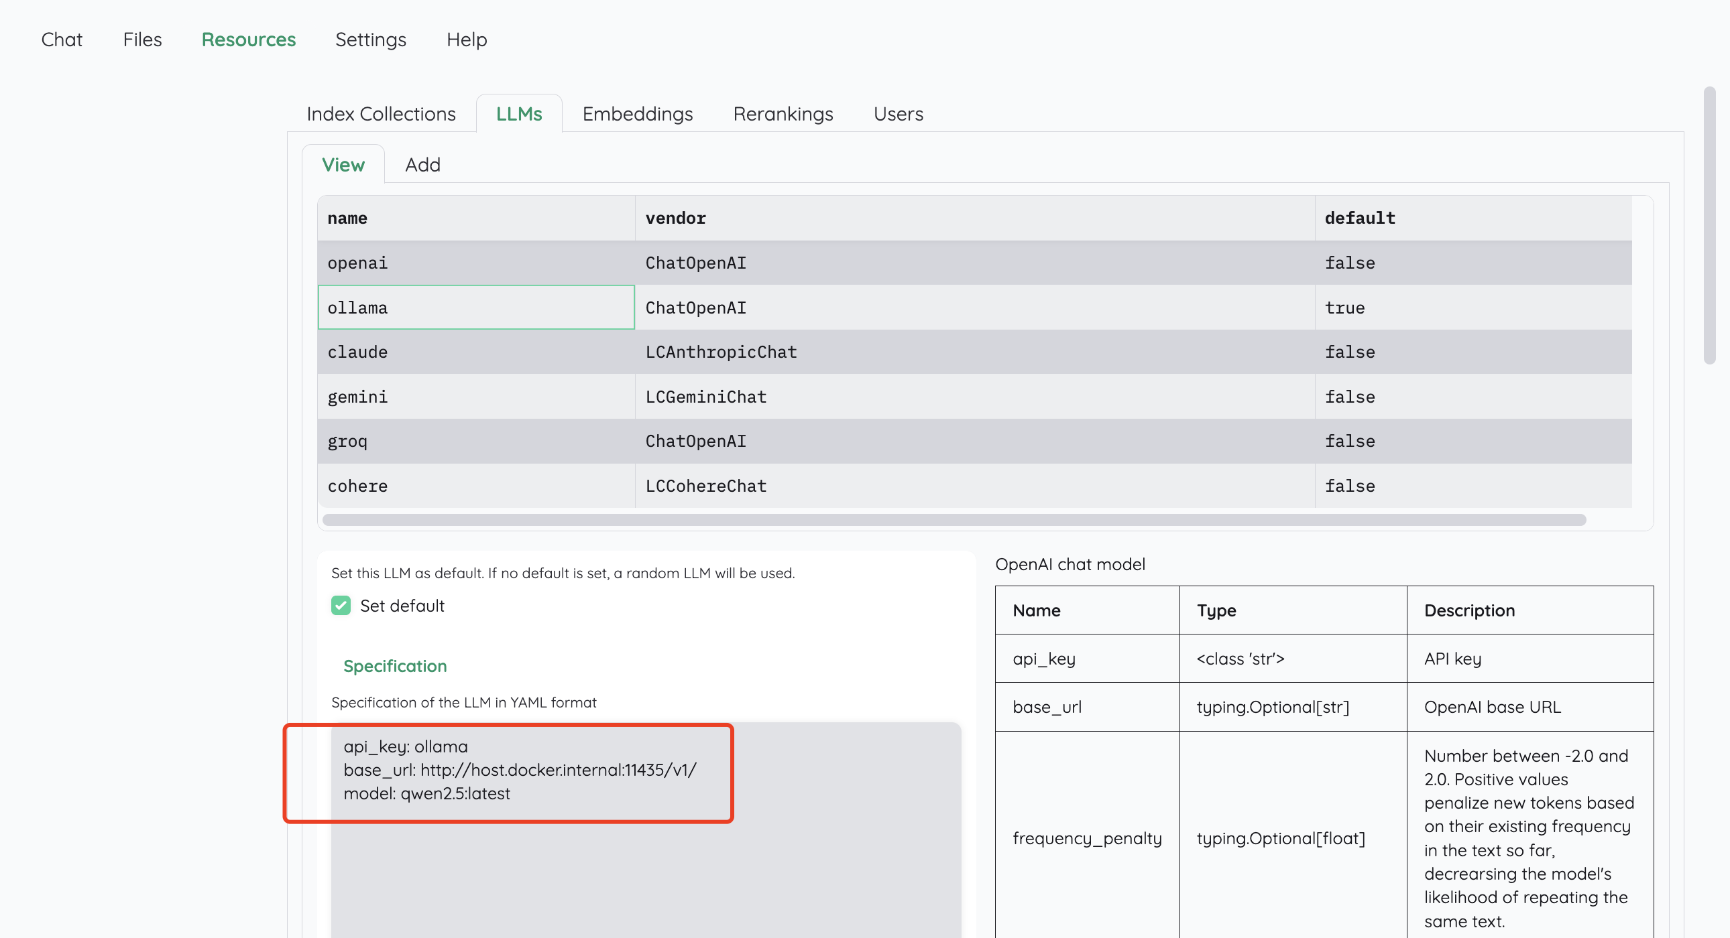Switch to the Users tab
1730x938 pixels.
pos(898,114)
